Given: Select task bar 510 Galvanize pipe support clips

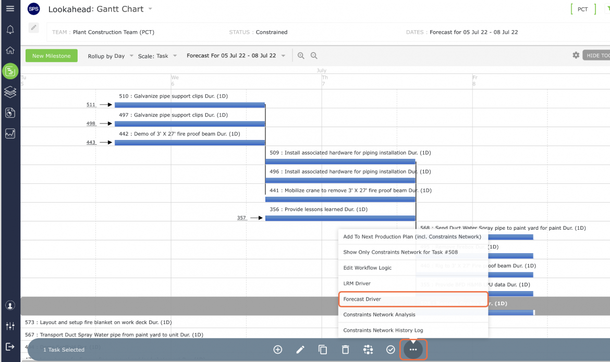Looking at the screenshot, I should (x=190, y=105).
